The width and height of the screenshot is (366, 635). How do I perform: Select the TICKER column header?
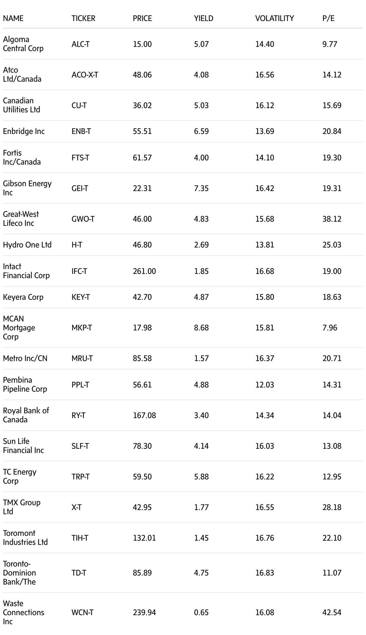[x=83, y=18]
